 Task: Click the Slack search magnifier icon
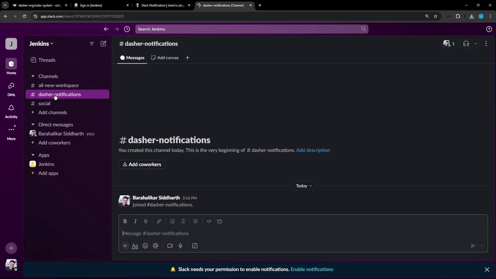pyautogui.click(x=363, y=29)
